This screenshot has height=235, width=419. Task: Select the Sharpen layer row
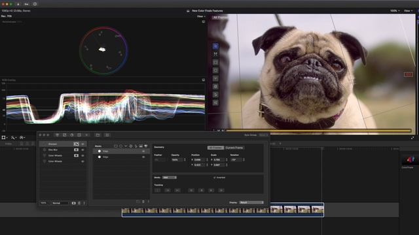coord(63,144)
